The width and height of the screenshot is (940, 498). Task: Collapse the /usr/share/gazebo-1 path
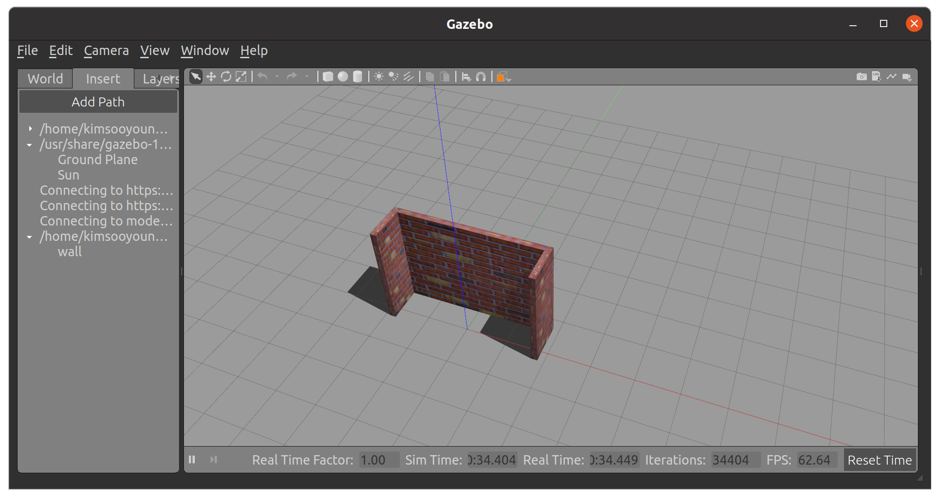tap(29, 145)
